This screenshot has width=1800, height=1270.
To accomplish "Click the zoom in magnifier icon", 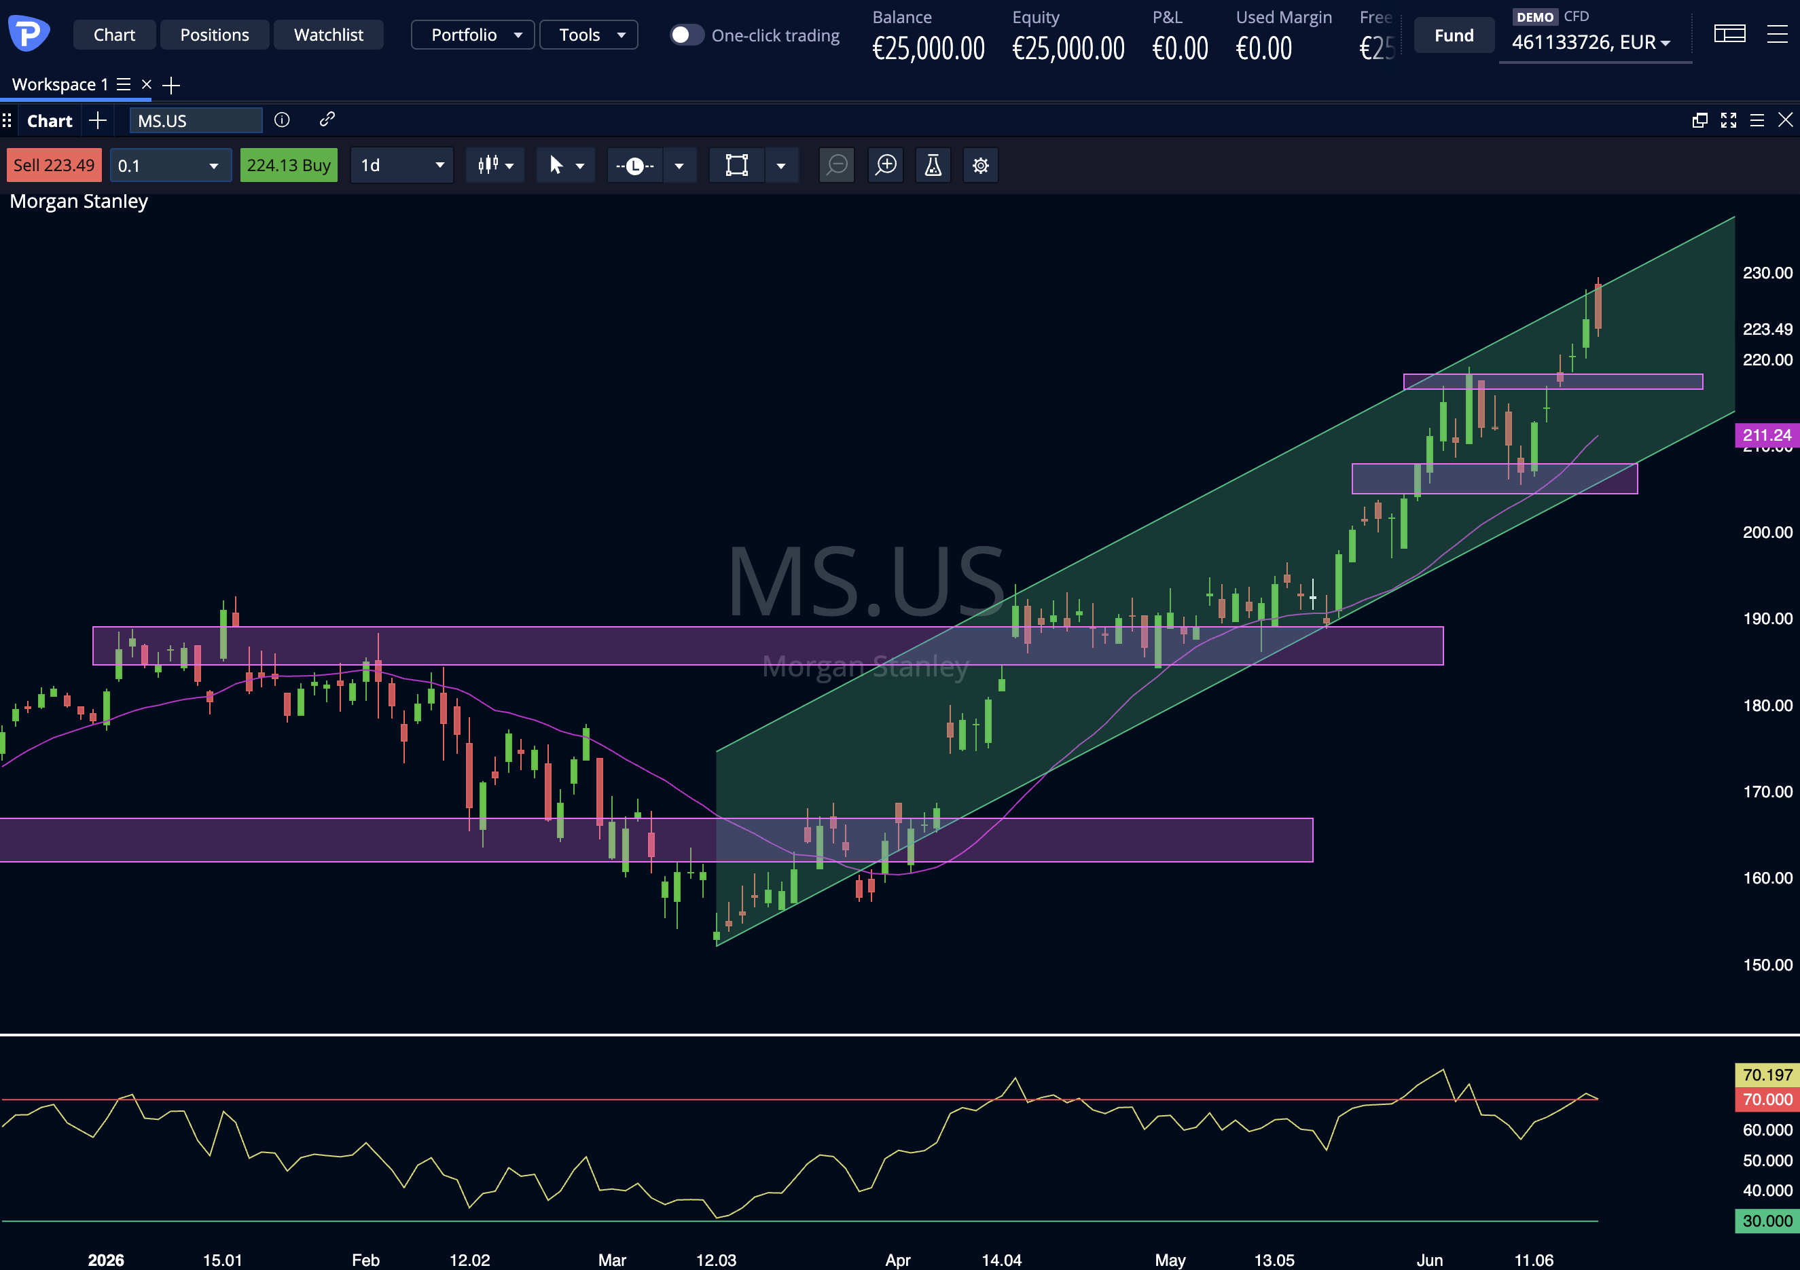I will pyautogui.click(x=886, y=166).
